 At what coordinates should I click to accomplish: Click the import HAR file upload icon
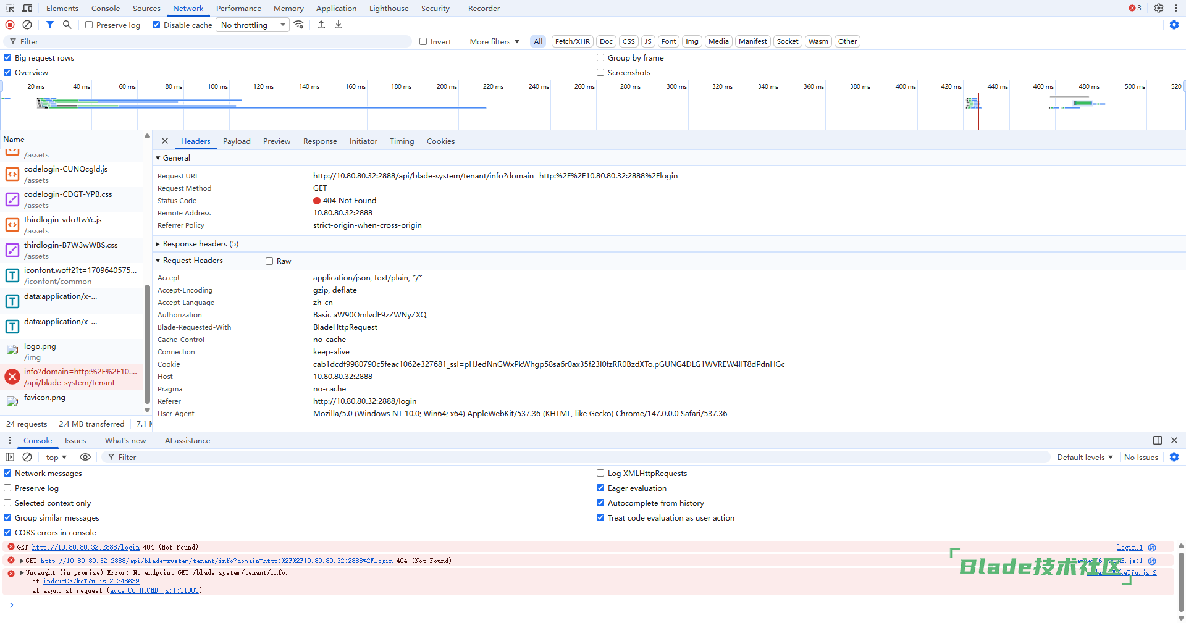(321, 25)
